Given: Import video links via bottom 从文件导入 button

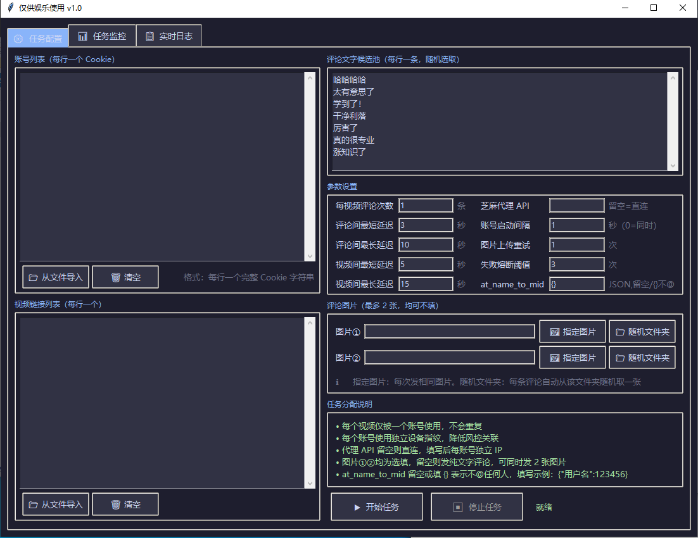Looking at the screenshot, I should (56, 504).
